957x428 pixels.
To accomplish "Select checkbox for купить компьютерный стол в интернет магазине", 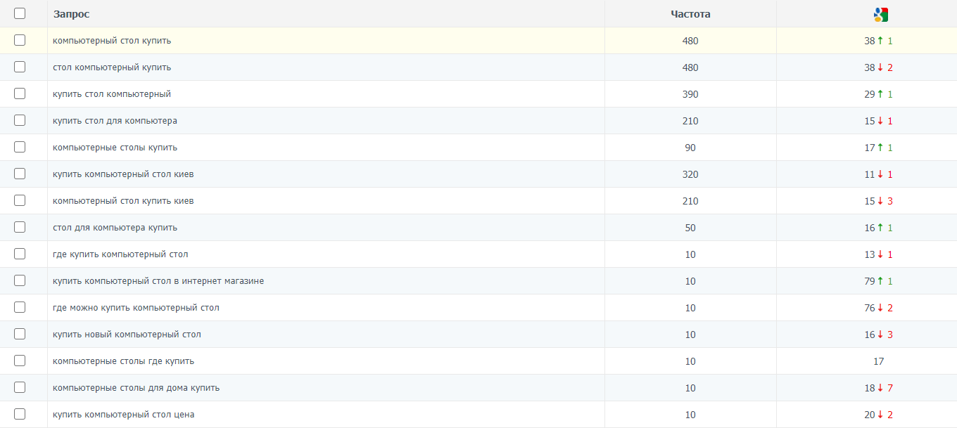I will click(x=20, y=280).
